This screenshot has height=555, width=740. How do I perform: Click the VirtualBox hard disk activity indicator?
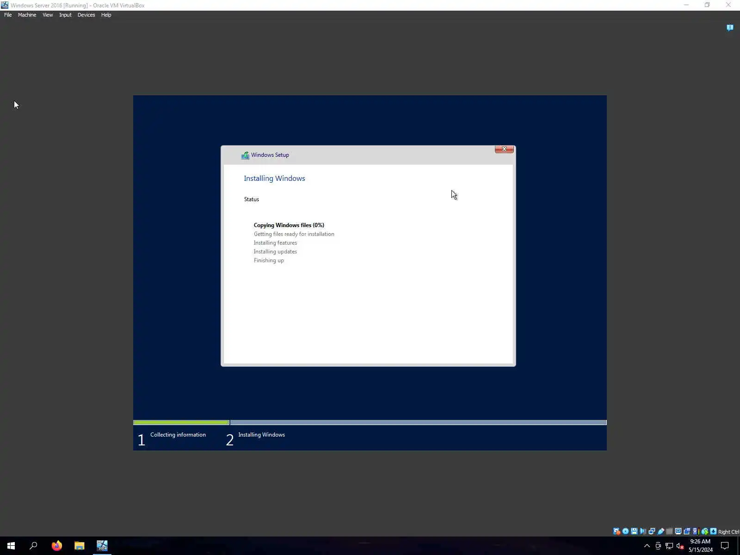click(x=617, y=531)
